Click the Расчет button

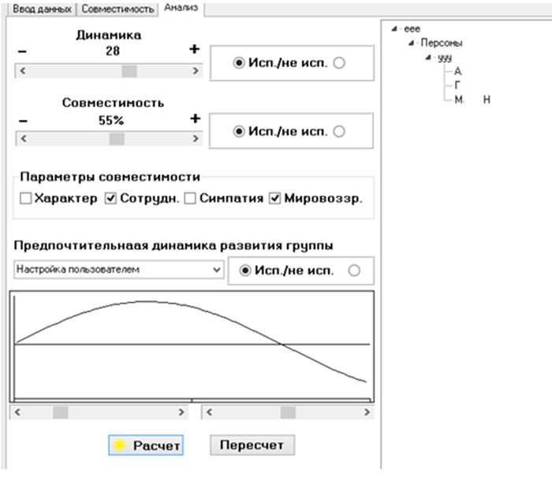tap(146, 445)
